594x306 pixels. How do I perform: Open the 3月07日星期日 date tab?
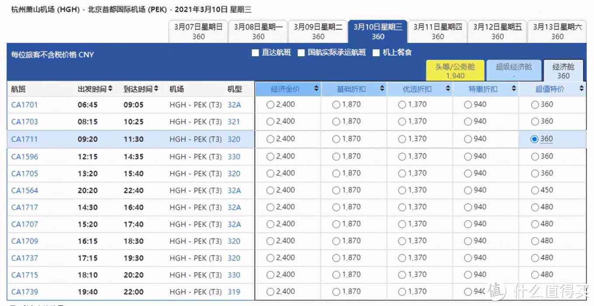pos(198,31)
